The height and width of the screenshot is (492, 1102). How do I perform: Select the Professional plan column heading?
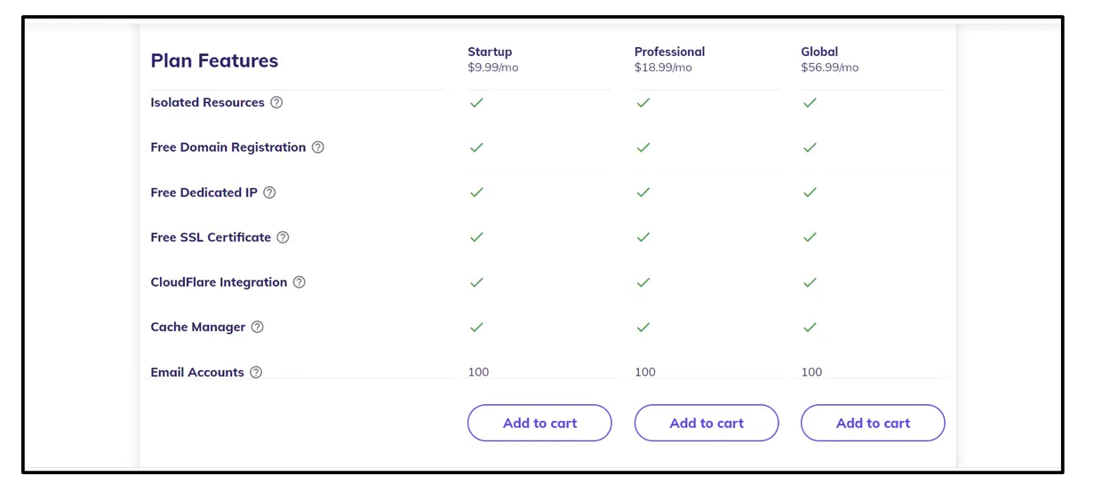pyautogui.click(x=669, y=52)
